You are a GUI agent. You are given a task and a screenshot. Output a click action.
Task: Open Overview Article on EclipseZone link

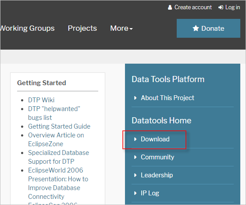point(56,140)
